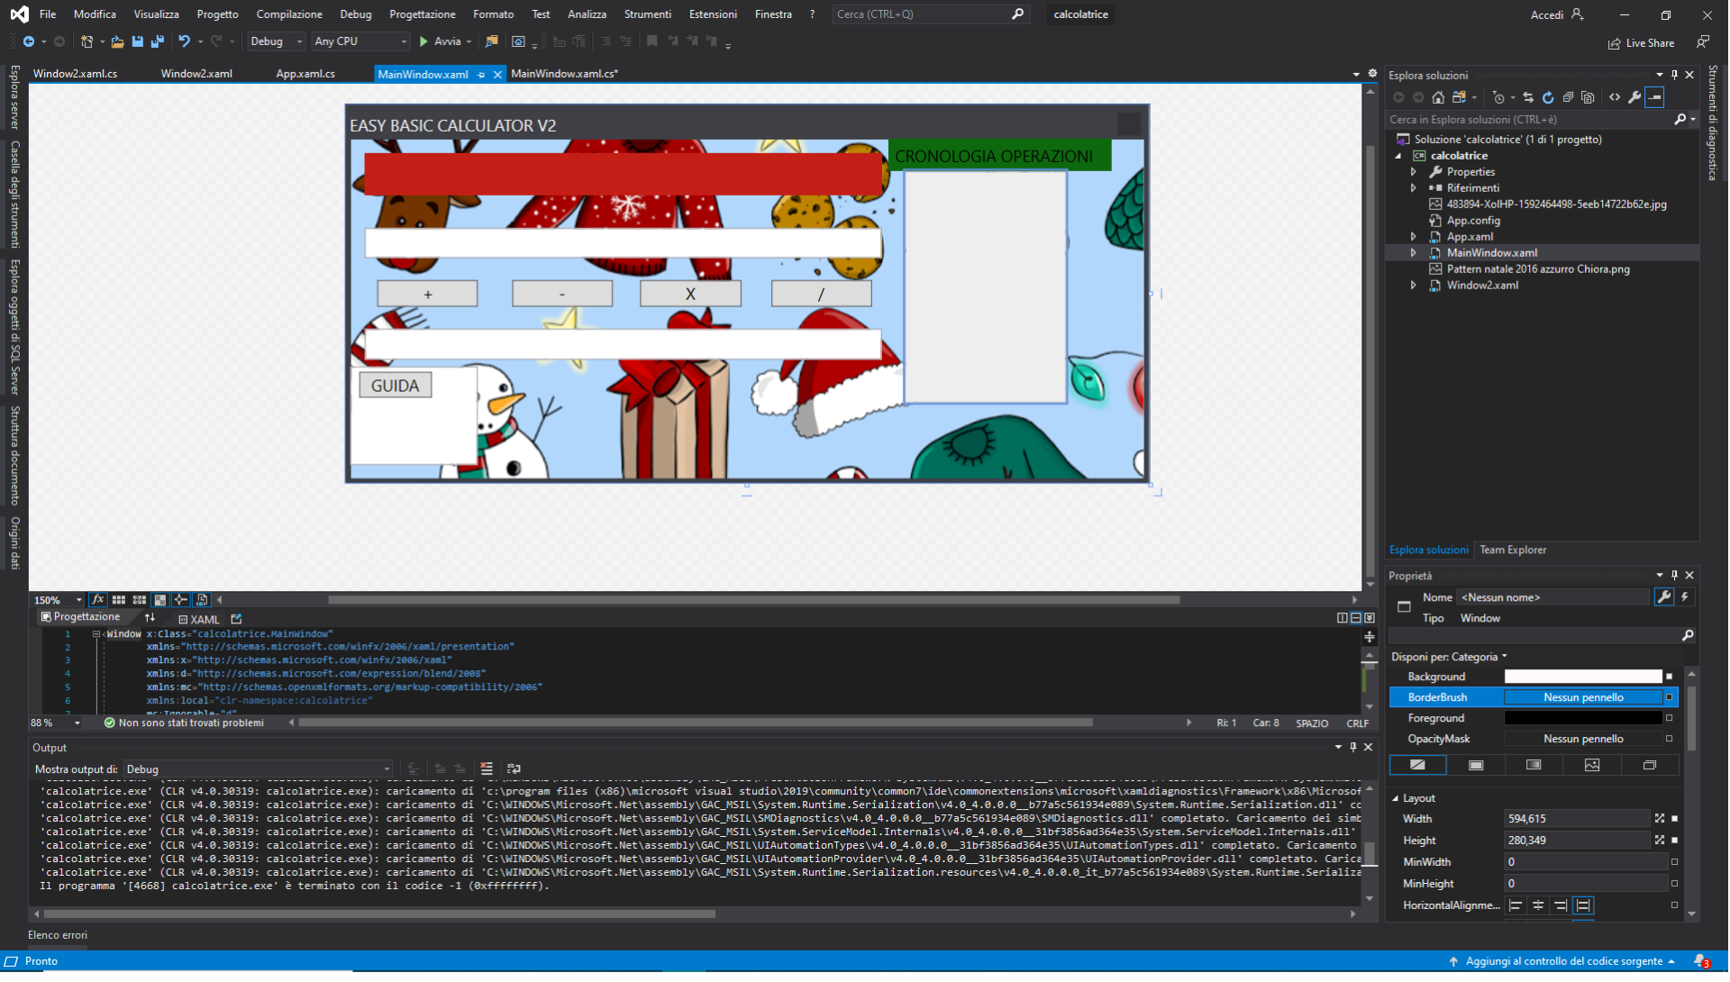Toggle preview selected items button in Solution Explorer
This screenshot has height=982, width=1730.
tap(1655, 98)
